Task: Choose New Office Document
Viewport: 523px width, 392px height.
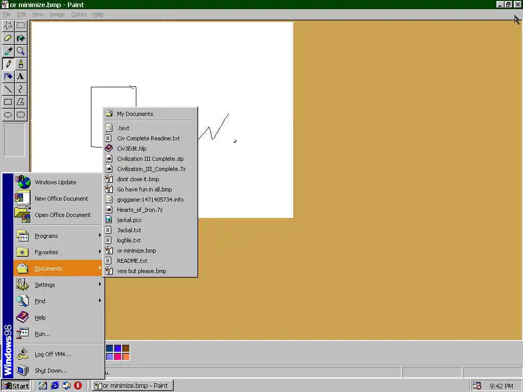Action: [58, 199]
